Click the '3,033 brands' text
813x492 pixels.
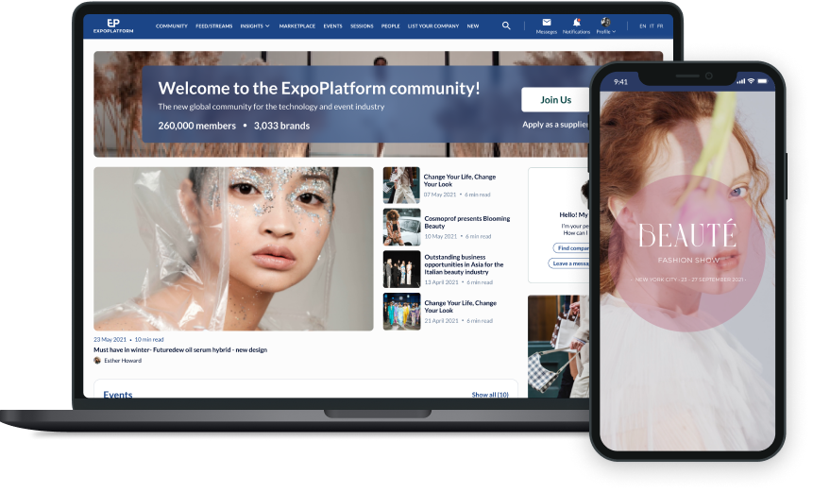coord(281,126)
